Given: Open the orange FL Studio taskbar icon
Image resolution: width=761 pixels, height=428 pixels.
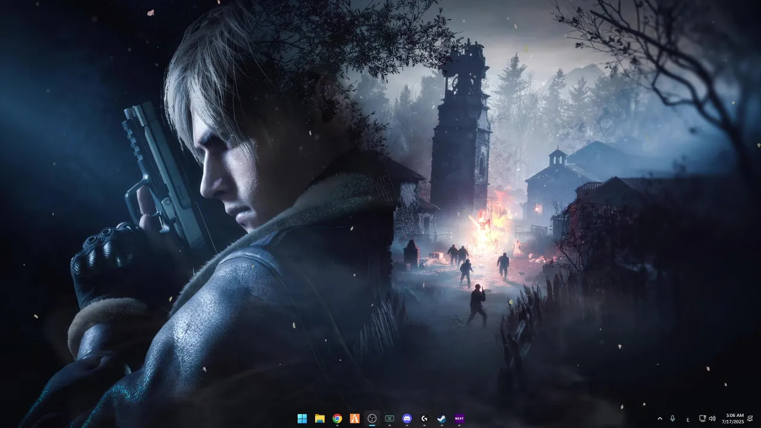Looking at the screenshot, I should [355, 418].
